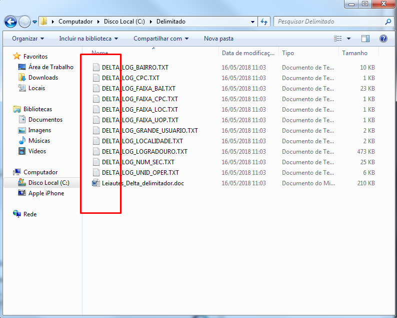This screenshot has width=397, height=318.
Task: Click Nova pasta button
Action: point(219,39)
